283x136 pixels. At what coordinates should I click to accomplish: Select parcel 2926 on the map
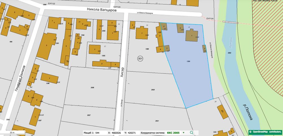point(92,88)
